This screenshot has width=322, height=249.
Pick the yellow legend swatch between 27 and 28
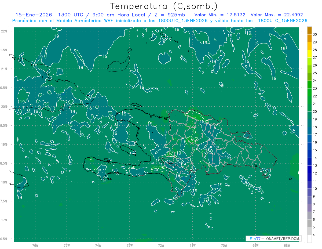309,54
